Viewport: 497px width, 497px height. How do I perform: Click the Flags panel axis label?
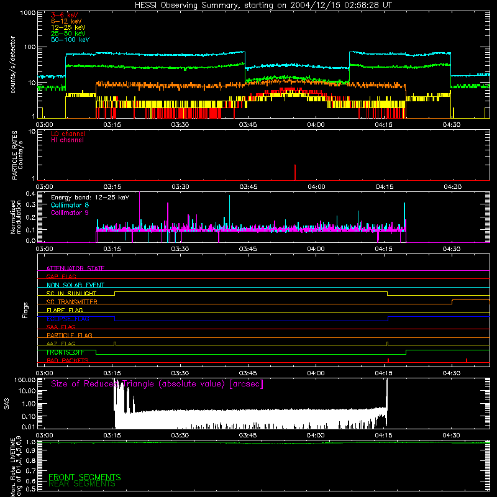(x=25, y=310)
